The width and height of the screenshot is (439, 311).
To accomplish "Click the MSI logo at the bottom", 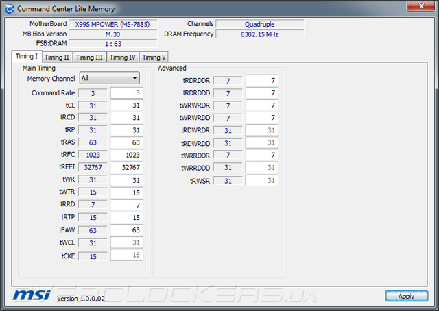I will 32,295.
